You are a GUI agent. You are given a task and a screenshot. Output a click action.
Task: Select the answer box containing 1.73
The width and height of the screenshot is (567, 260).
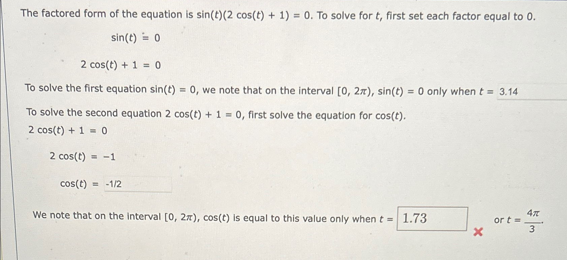pos(433,219)
